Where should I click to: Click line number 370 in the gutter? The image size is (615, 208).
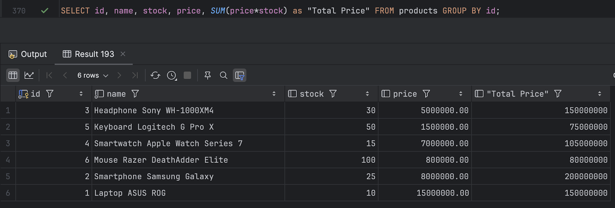(19, 11)
